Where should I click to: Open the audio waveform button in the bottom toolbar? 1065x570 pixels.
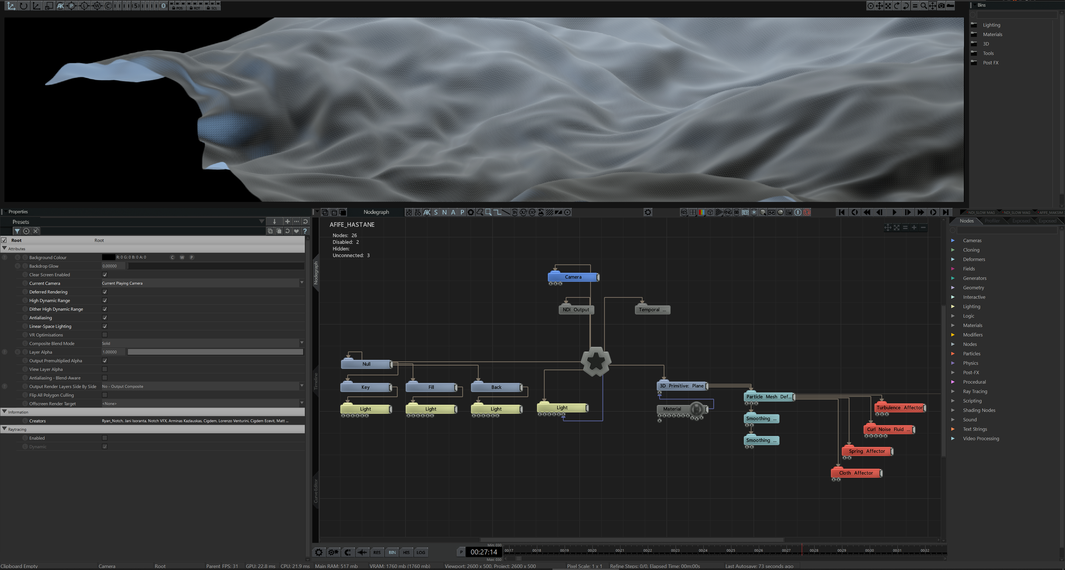tap(362, 553)
